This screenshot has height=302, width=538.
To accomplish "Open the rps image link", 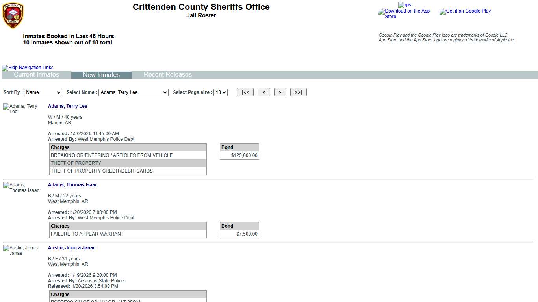I will [404, 5].
